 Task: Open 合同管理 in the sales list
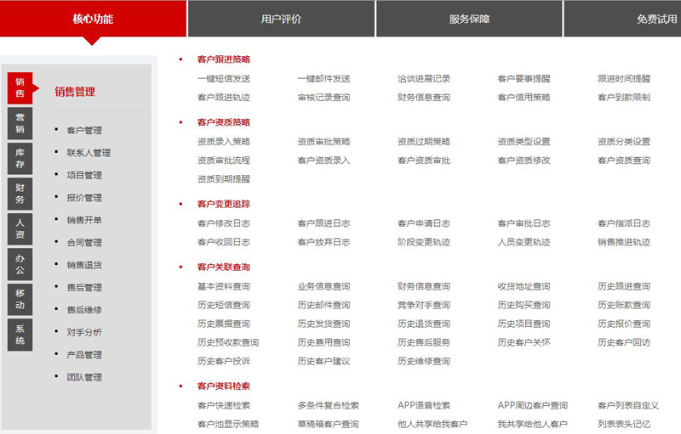(x=83, y=243)
